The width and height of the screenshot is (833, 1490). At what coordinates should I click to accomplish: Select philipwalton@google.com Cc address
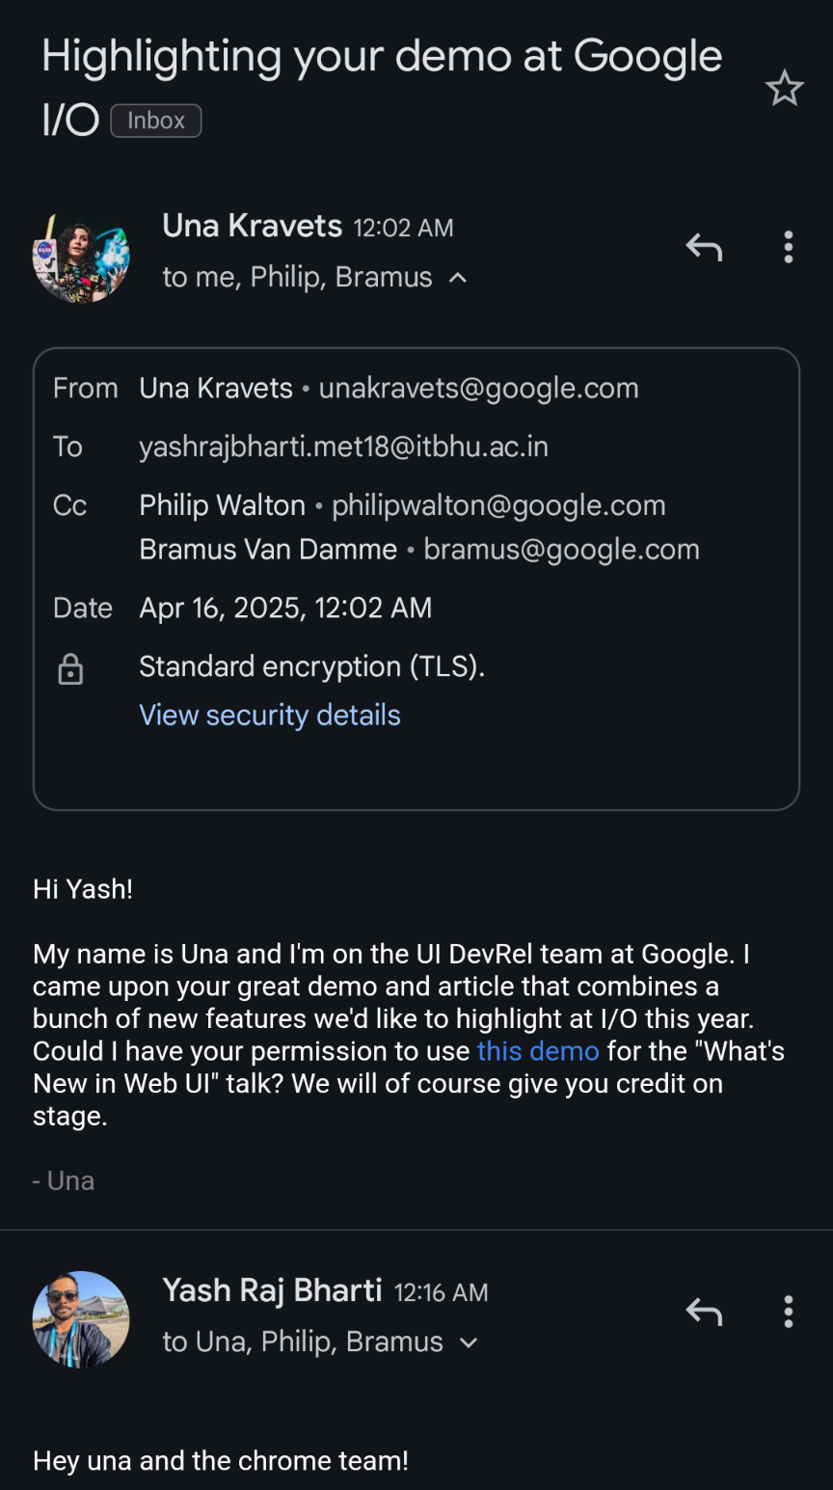498,505
